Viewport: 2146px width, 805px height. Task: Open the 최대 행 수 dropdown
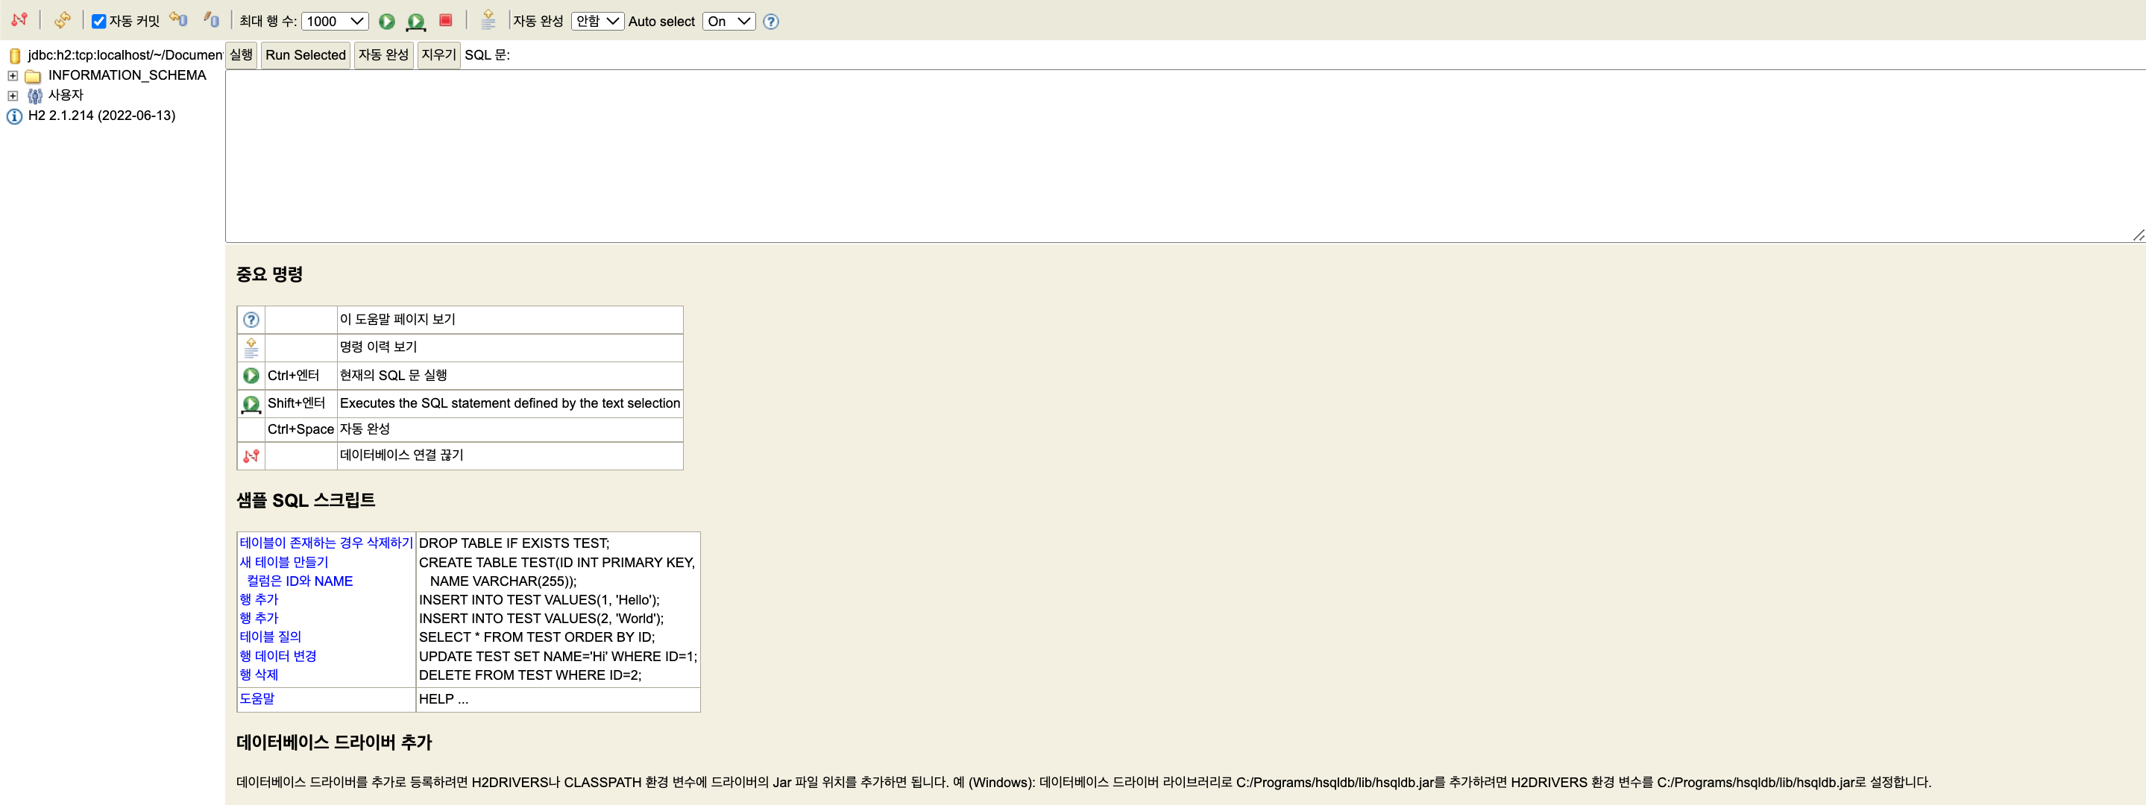[x=335, y=22]
